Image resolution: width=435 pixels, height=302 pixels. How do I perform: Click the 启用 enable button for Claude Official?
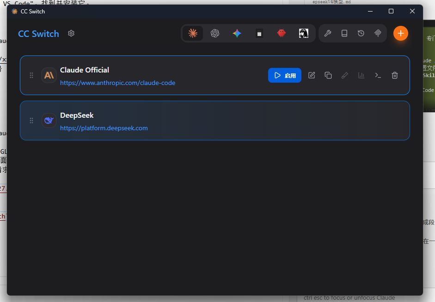[x=285, y=75]
